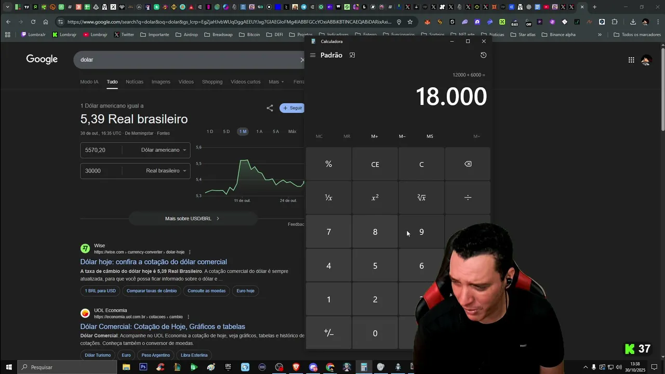This screenshot has width=665, height=374.
Task: Open Epic Games from the taskbar
Action: pos(228,367)
